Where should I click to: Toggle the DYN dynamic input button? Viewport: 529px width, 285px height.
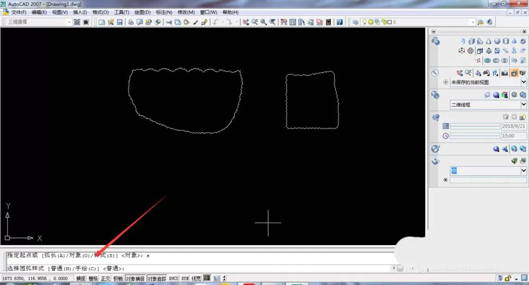click(x=185, y=278)
